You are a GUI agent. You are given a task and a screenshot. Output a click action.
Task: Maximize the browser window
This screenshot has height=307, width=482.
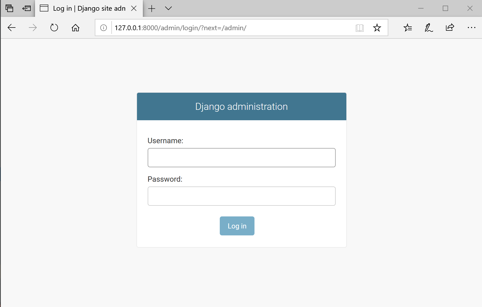(445, 9)
